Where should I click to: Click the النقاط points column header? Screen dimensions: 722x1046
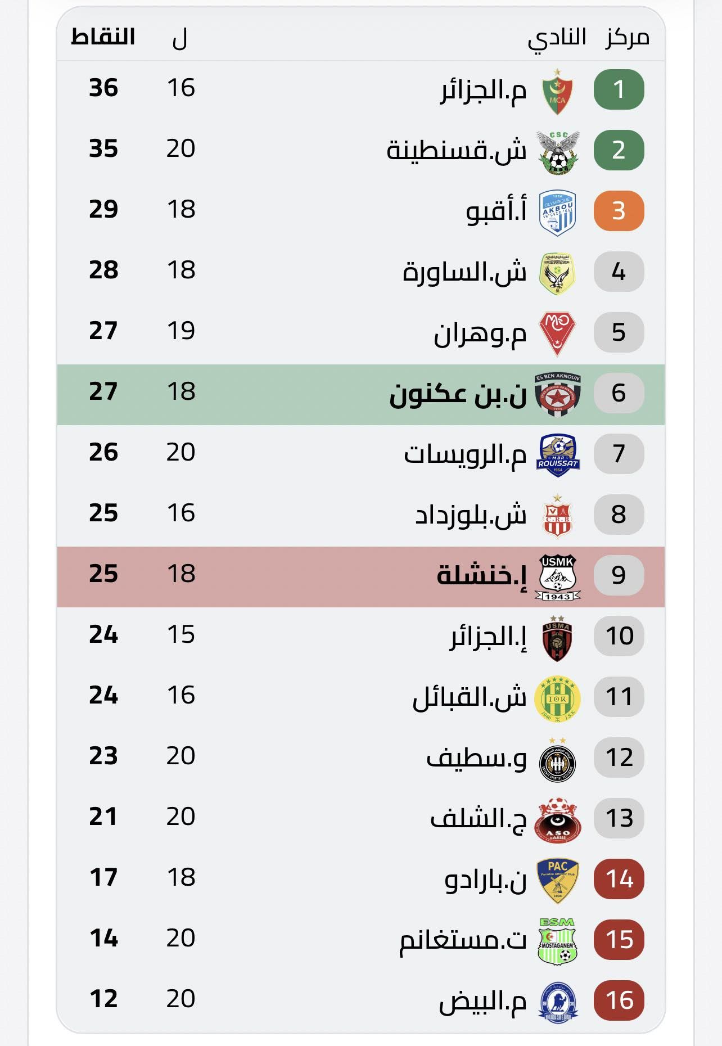pyautogui.click(x=103, y=37)
